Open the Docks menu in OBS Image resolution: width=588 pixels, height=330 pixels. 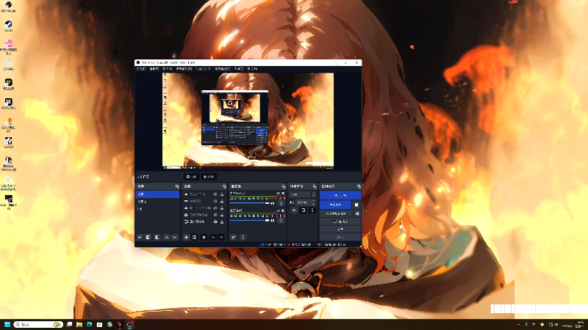184,69
